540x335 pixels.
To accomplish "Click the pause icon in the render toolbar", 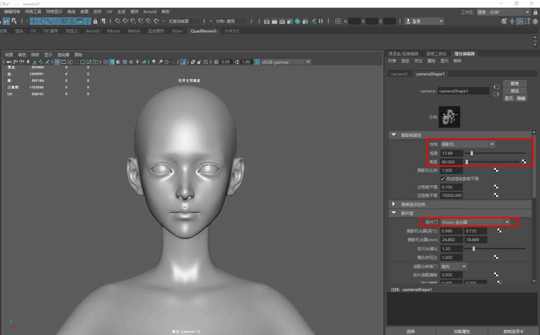I will (x=321, y=21).
